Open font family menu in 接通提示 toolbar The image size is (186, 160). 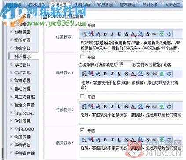pos(91,34)
